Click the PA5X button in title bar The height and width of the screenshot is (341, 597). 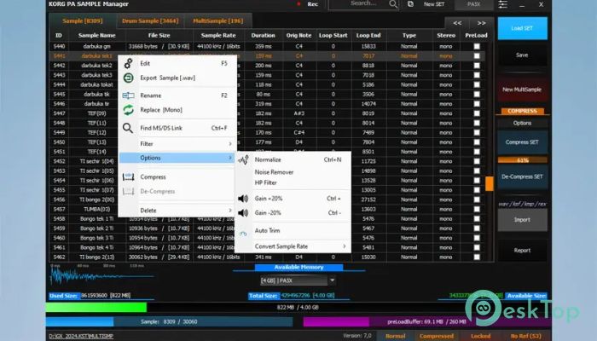pos(473,4)
